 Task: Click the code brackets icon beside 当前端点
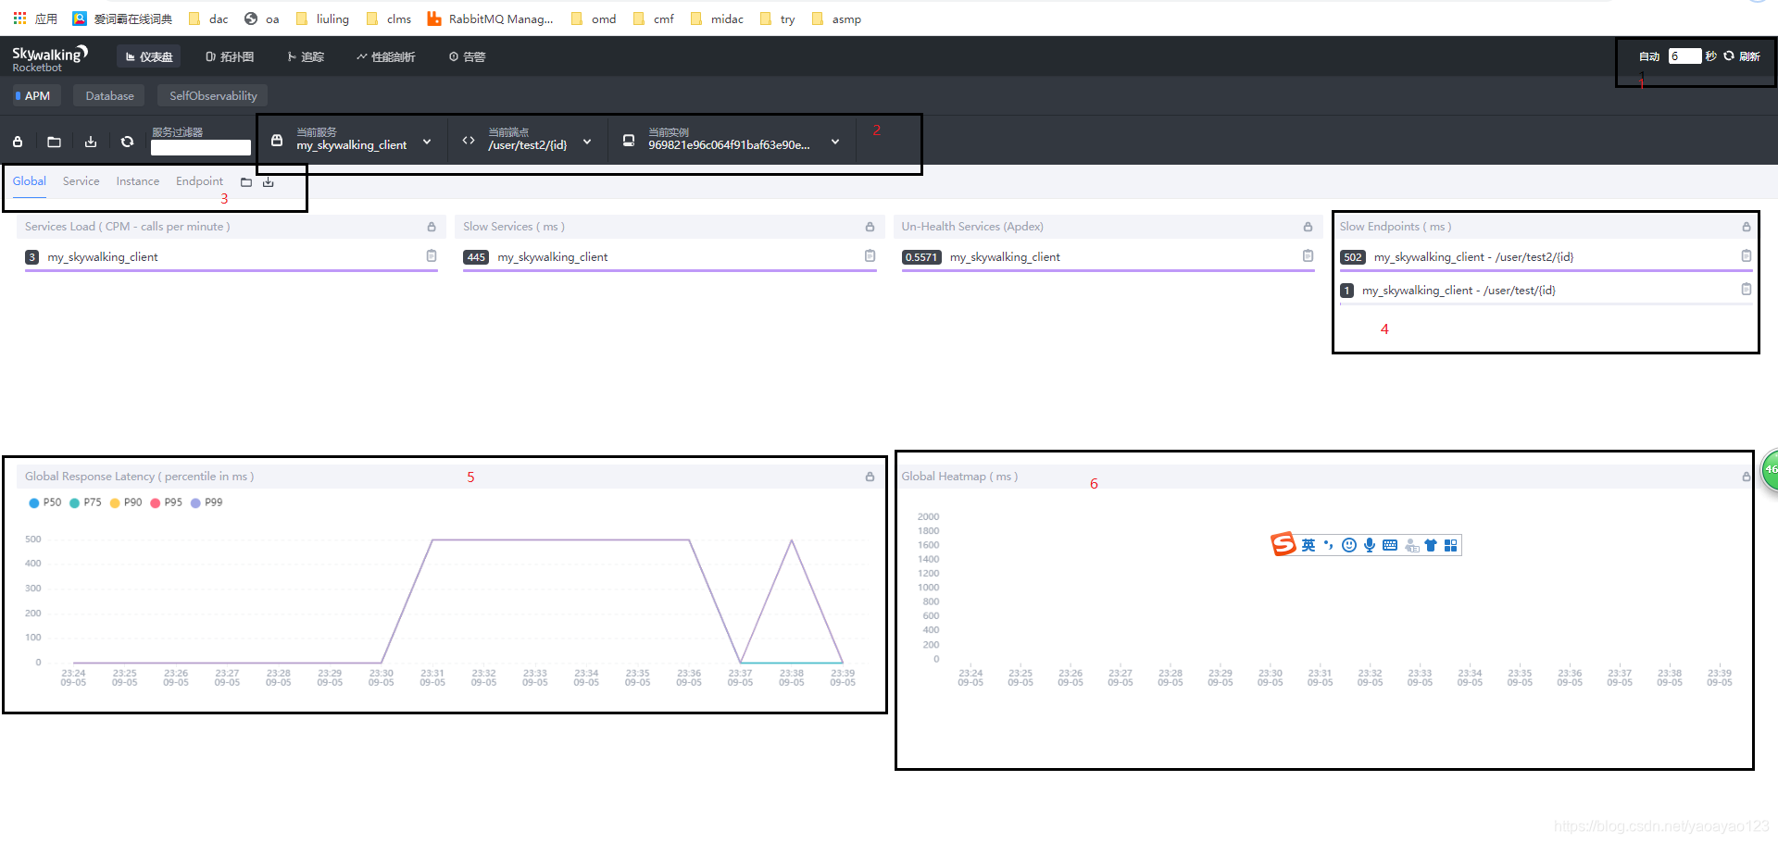click(x=469, y=141)
